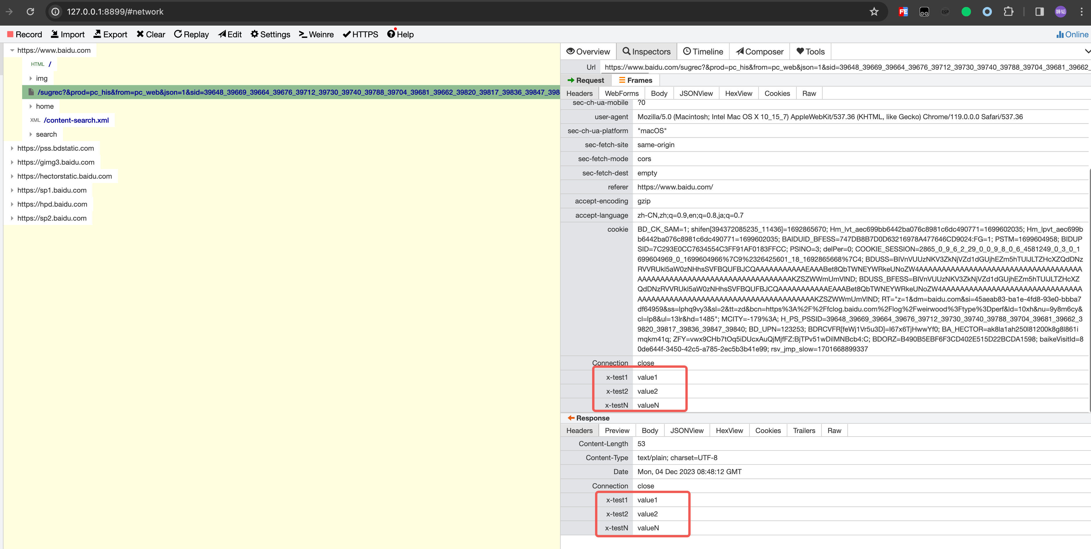Image resolution: width=1091 pixels, height=549 pixels.
Task: Click response Content-Type value text/plain
Action: pos(677,458)
